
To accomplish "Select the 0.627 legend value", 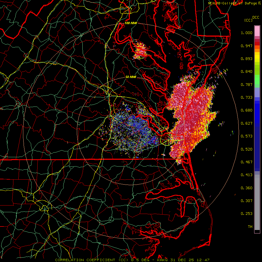I will 247,123.
